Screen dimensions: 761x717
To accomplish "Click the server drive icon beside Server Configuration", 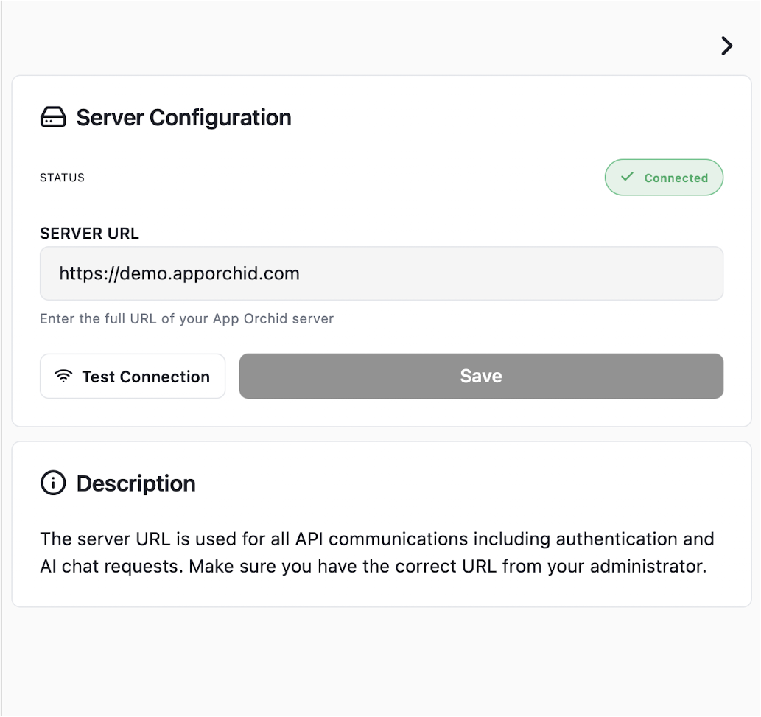I will point(53,118).
